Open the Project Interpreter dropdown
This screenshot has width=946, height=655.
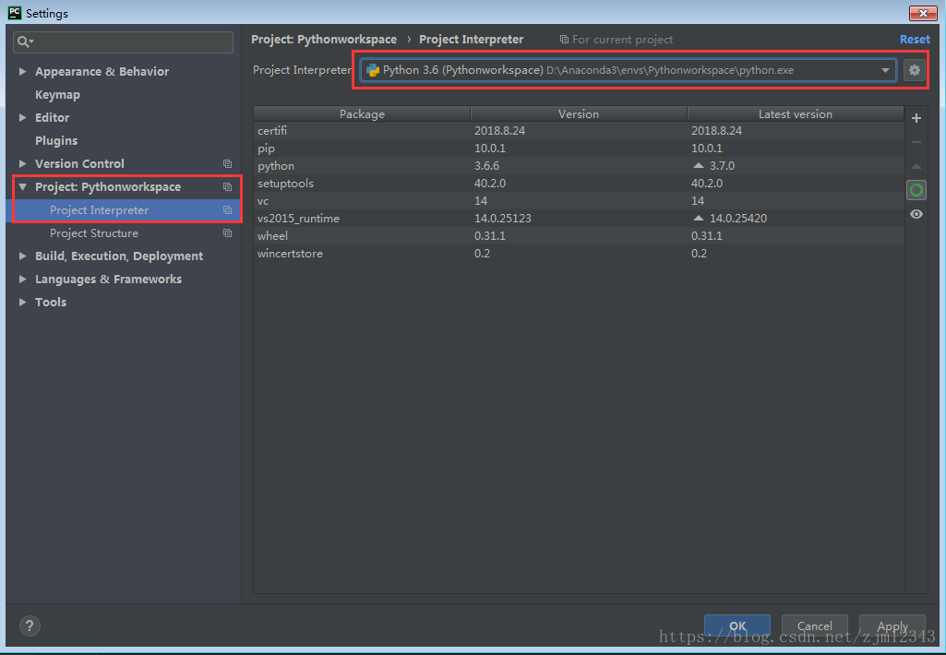[x=885, y=70]
